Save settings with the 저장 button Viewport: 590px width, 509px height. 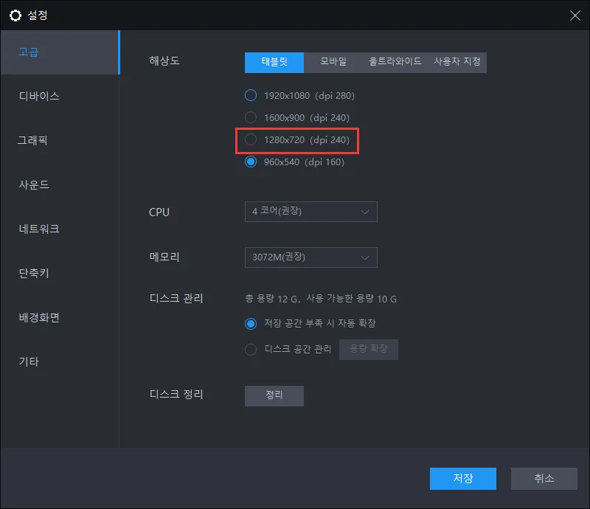click(463, 479)
